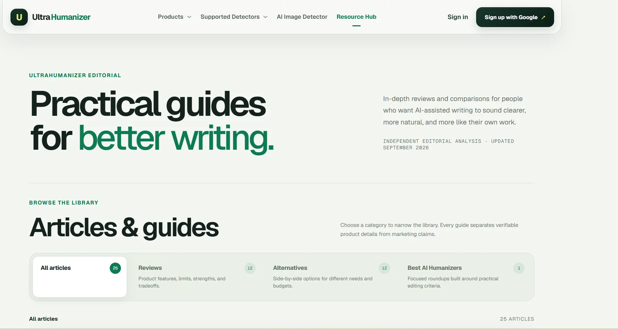Click the 1 badge on Best AI Humanizers
Image resolution: width=618 pixels, height=329 pixels.
click(519, 268)
